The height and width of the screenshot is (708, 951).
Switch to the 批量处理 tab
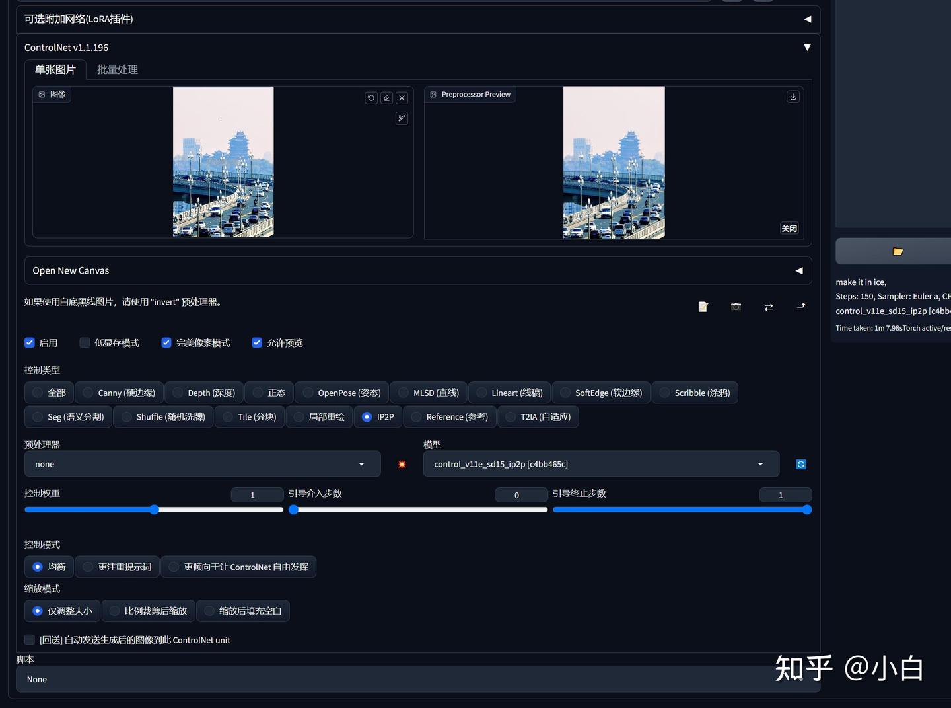(117, 69)
